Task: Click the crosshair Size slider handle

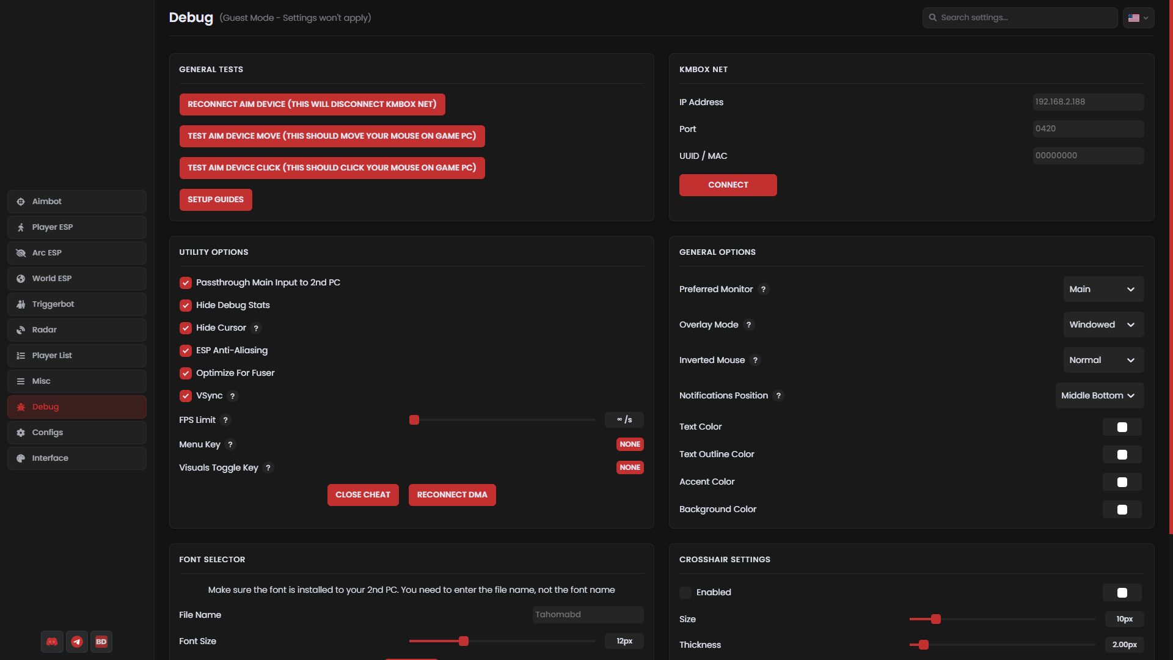Action: [x=935, y=619]
